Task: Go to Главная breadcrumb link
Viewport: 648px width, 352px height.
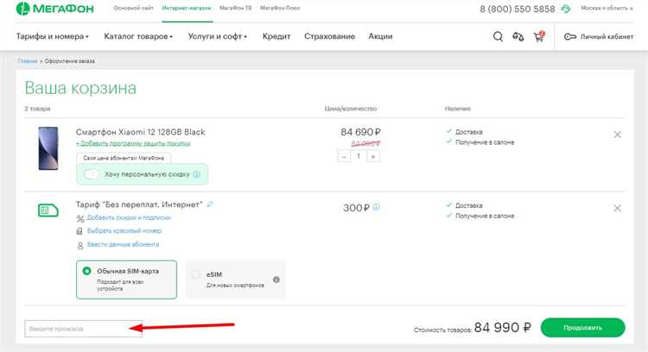Action: click(x=28, y=61)
